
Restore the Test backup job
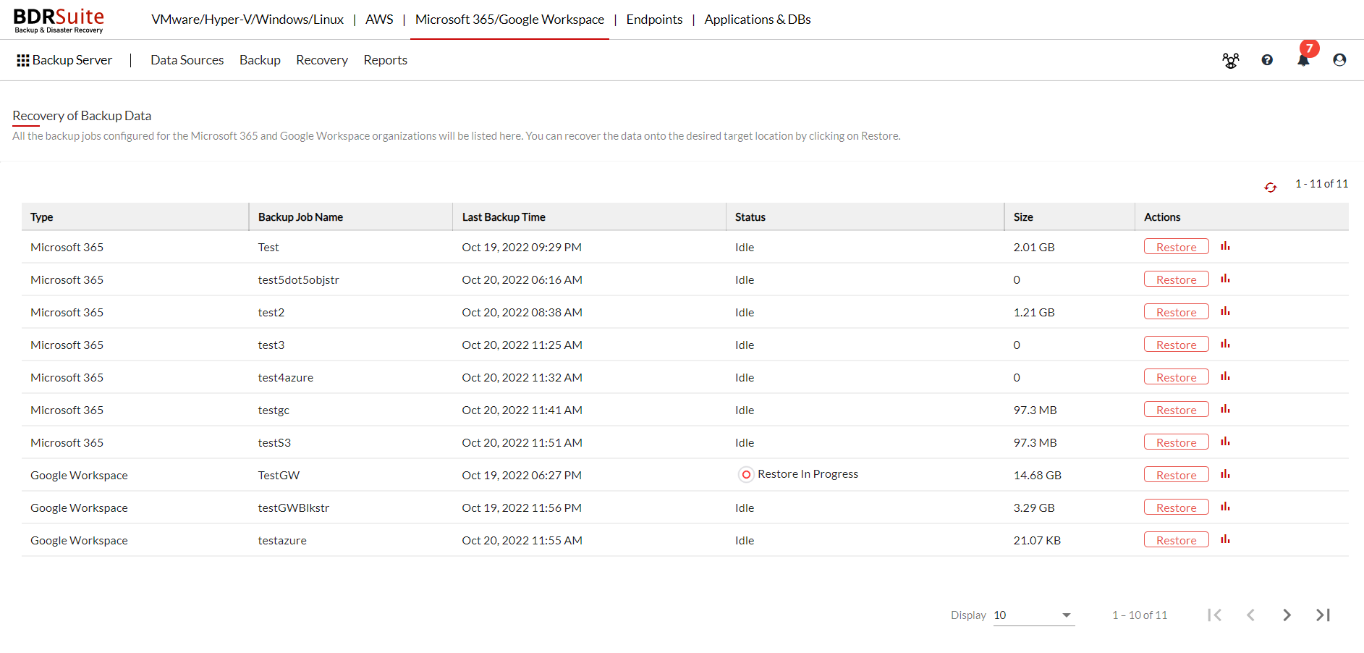click(1176, 247)
